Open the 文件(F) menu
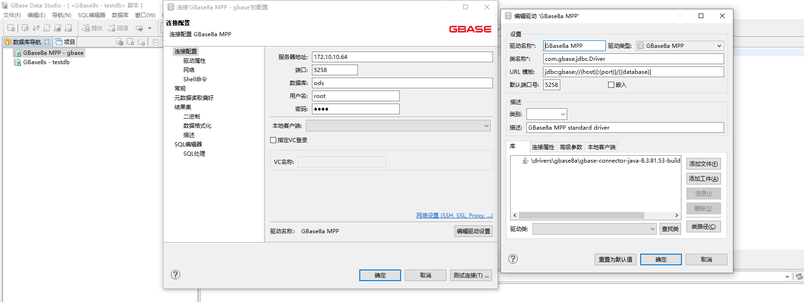804x302 pixels. (12, 15)
